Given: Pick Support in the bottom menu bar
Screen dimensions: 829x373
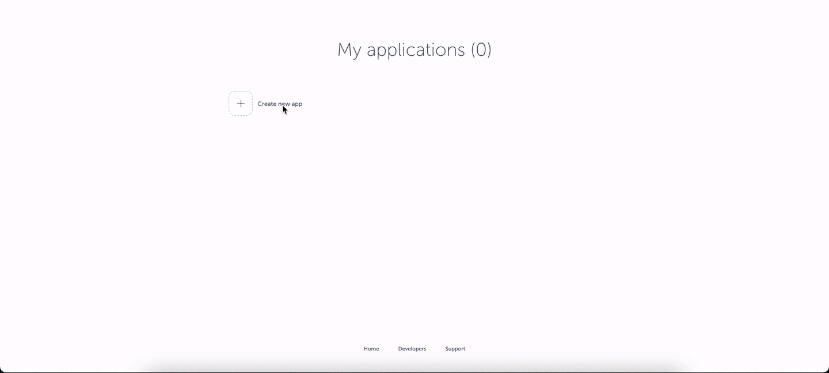Looking at the screenshot, I should pos(455,348).
